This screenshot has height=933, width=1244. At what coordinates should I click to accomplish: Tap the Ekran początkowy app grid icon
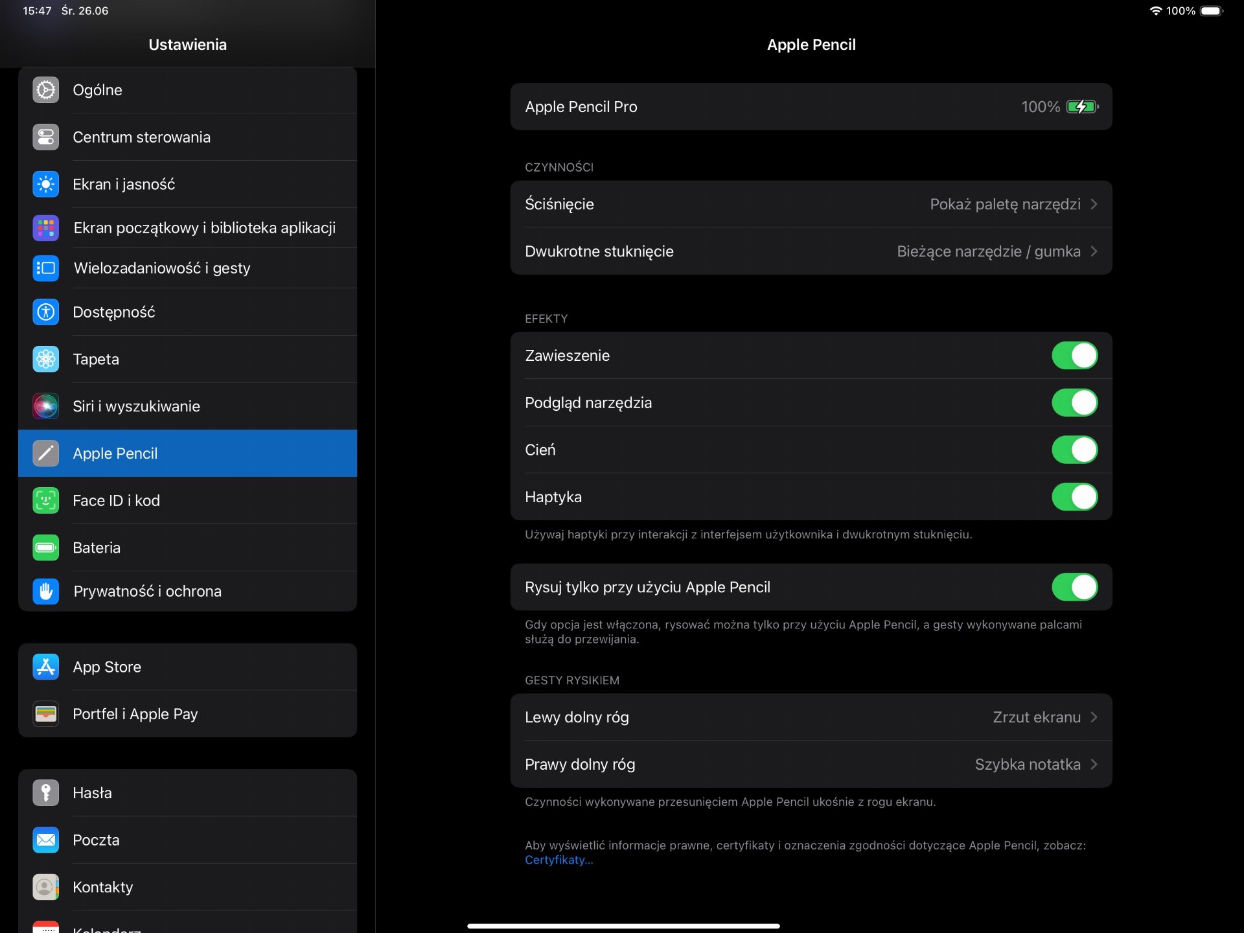coord(45,228)
